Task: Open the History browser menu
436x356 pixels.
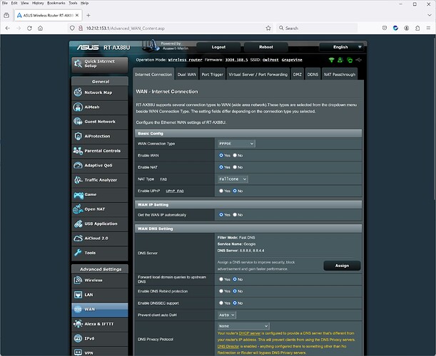Action: tap(38, 3)
